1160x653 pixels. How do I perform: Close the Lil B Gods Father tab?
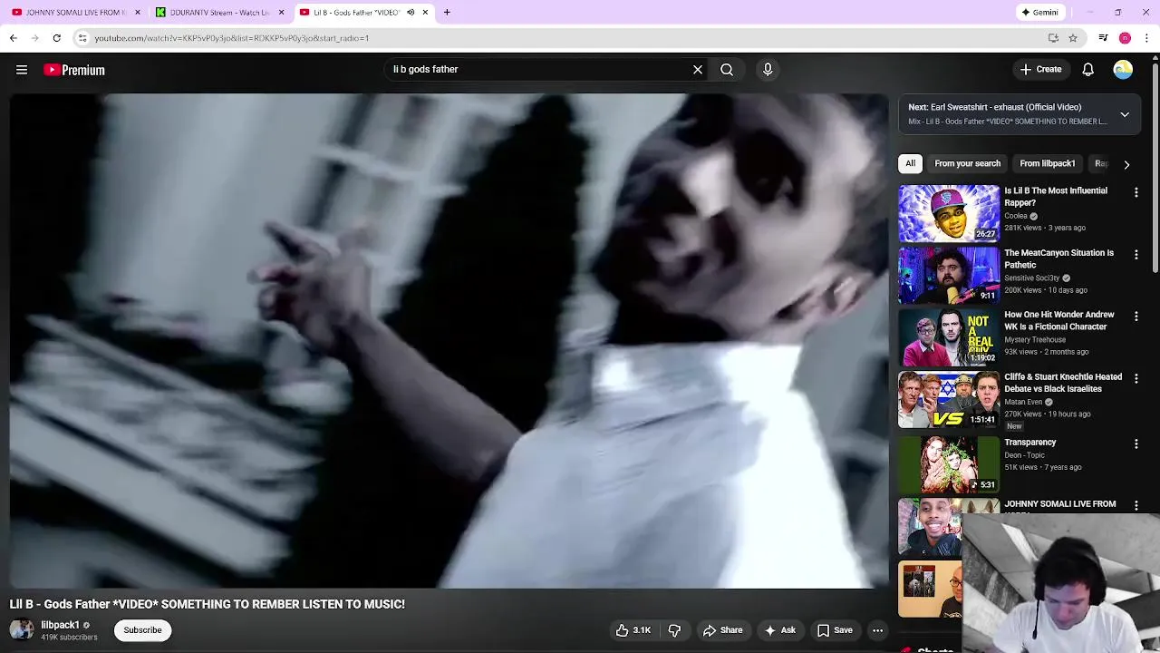coord(425,12)
